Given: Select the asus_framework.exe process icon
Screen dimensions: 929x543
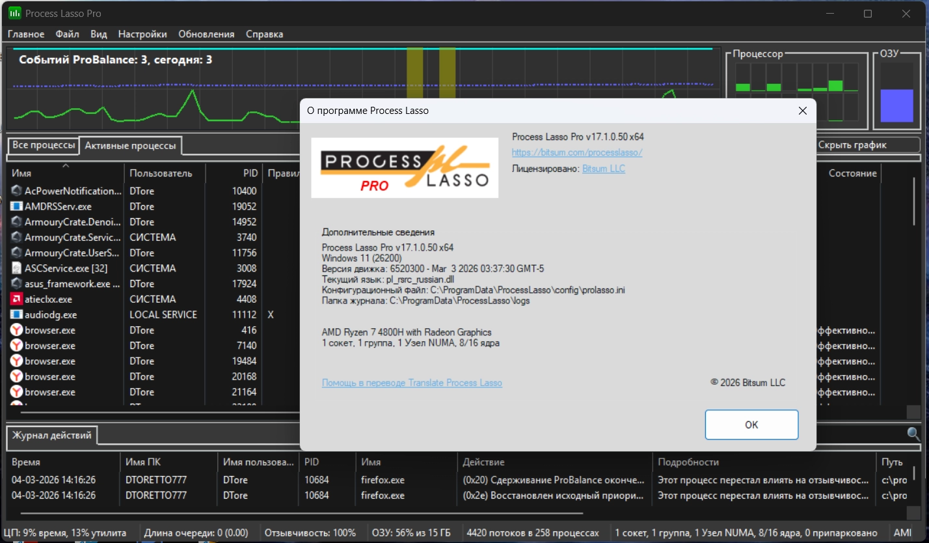Looking at the screenshot, I should (x=17, y=284).
